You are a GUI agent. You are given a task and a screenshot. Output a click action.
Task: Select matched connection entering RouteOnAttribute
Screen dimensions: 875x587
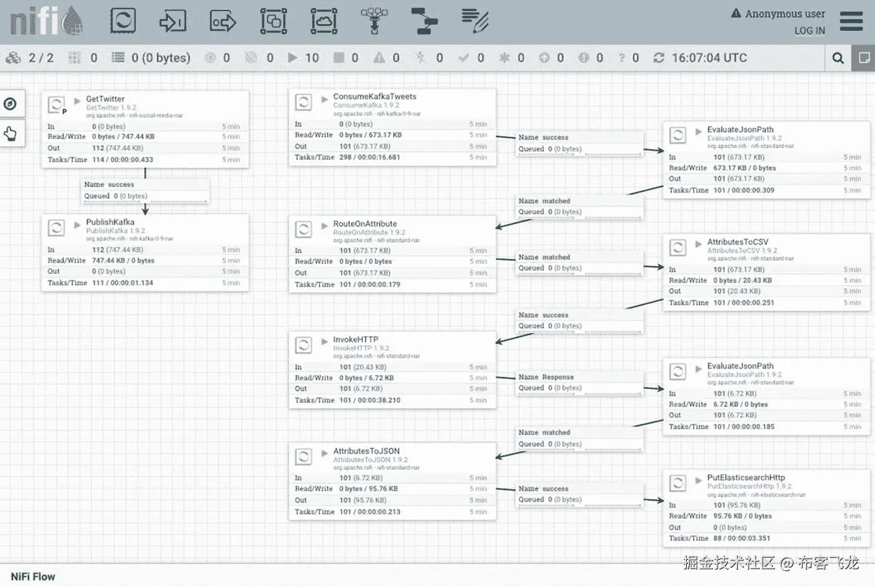point(579,206)
